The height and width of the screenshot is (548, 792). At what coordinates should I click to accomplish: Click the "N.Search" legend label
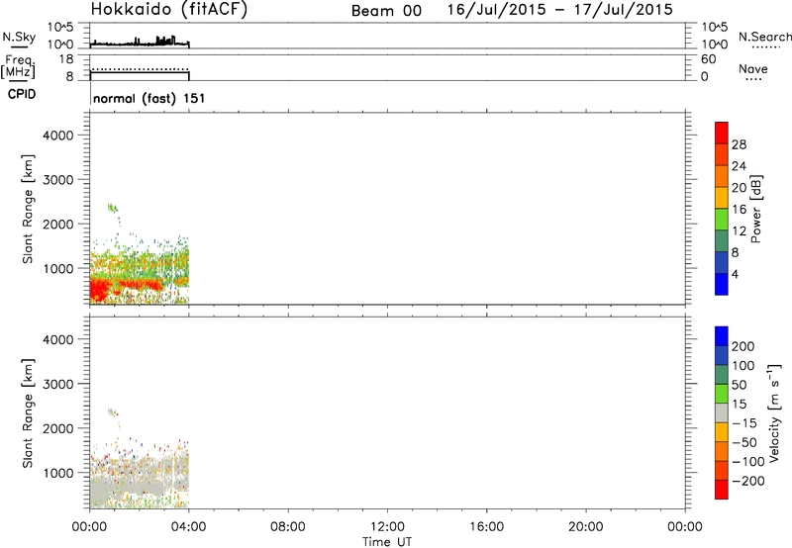pyautogui.click(x=764, y=37)
